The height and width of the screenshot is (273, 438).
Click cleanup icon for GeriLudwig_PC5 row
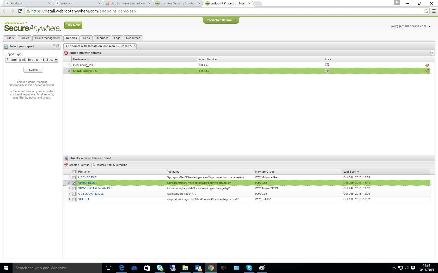427,65
